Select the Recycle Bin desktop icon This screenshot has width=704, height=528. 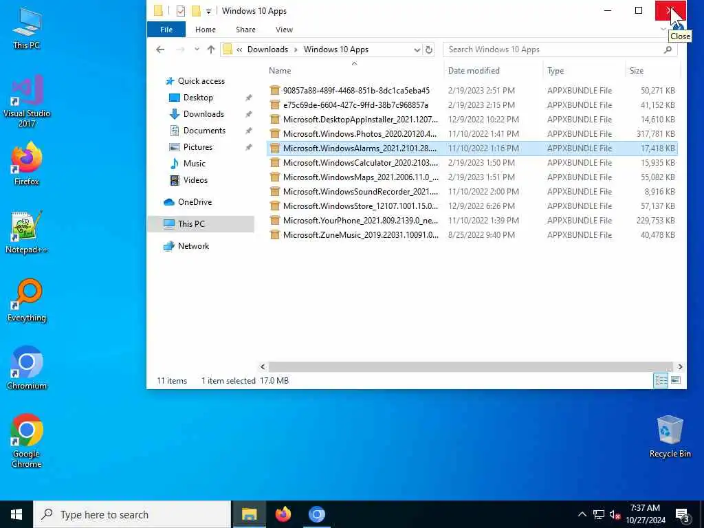point(670,437)
